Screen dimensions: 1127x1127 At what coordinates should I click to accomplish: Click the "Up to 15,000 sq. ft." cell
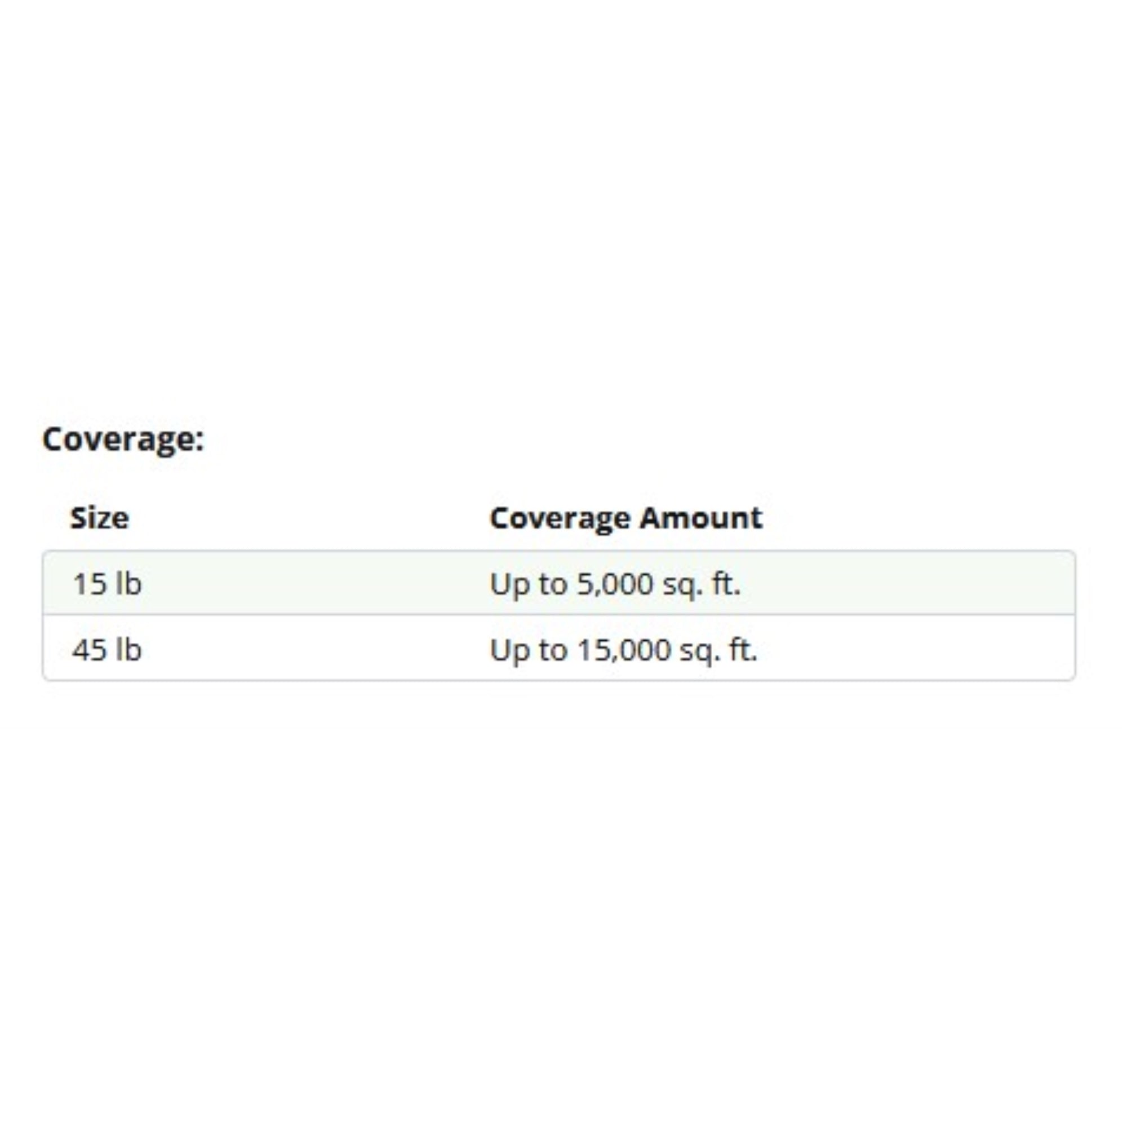[x=623, y=650]
